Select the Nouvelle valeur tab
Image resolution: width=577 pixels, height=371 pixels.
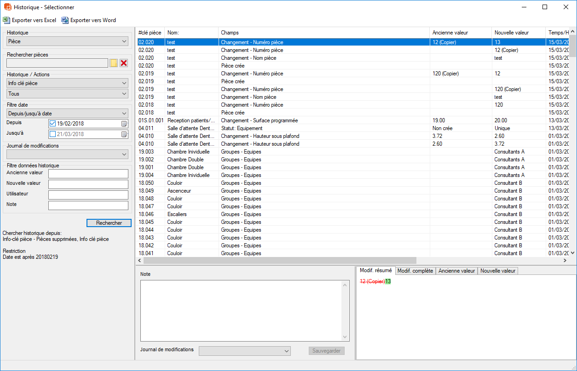point(498,271)
